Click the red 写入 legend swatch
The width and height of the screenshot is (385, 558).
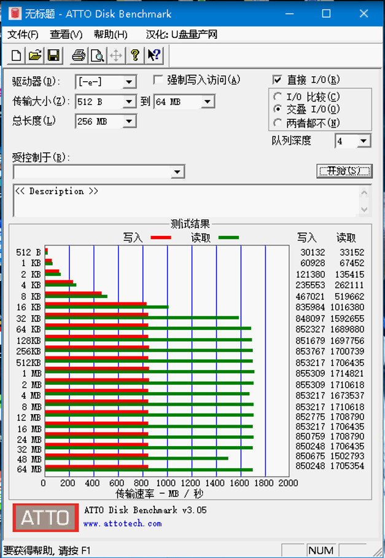[161, 237]
